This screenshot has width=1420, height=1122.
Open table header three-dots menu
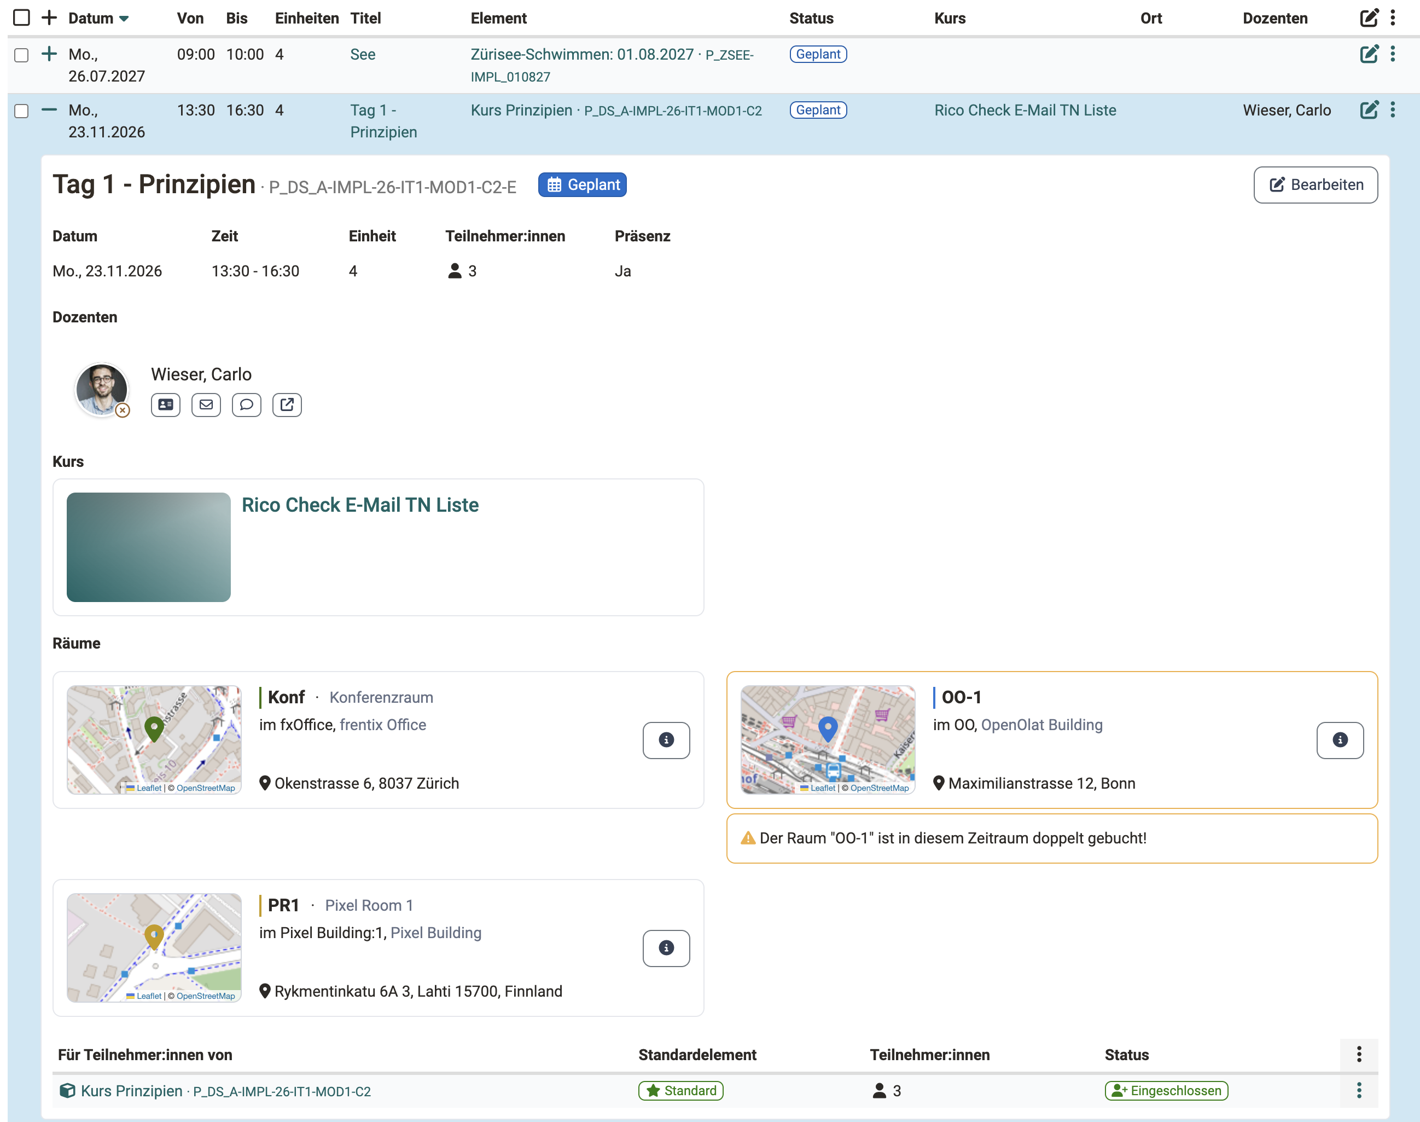point(1393,18)
